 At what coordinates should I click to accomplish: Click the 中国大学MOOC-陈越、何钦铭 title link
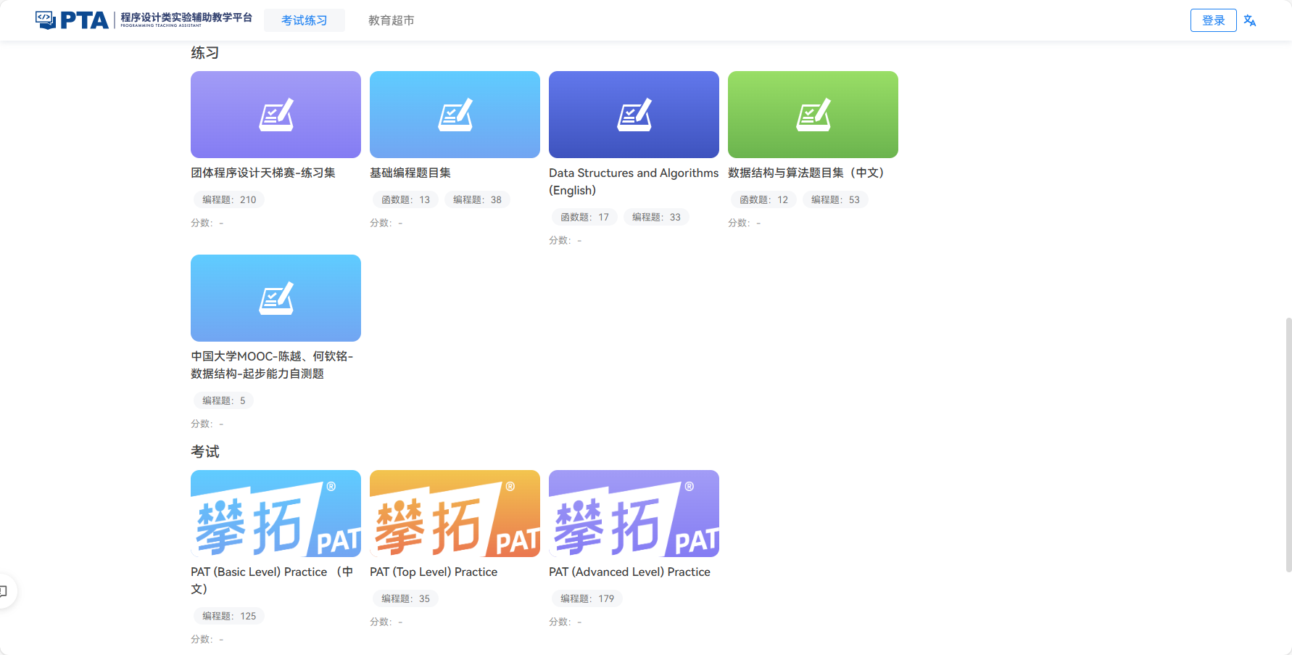[x=272, y=365]
